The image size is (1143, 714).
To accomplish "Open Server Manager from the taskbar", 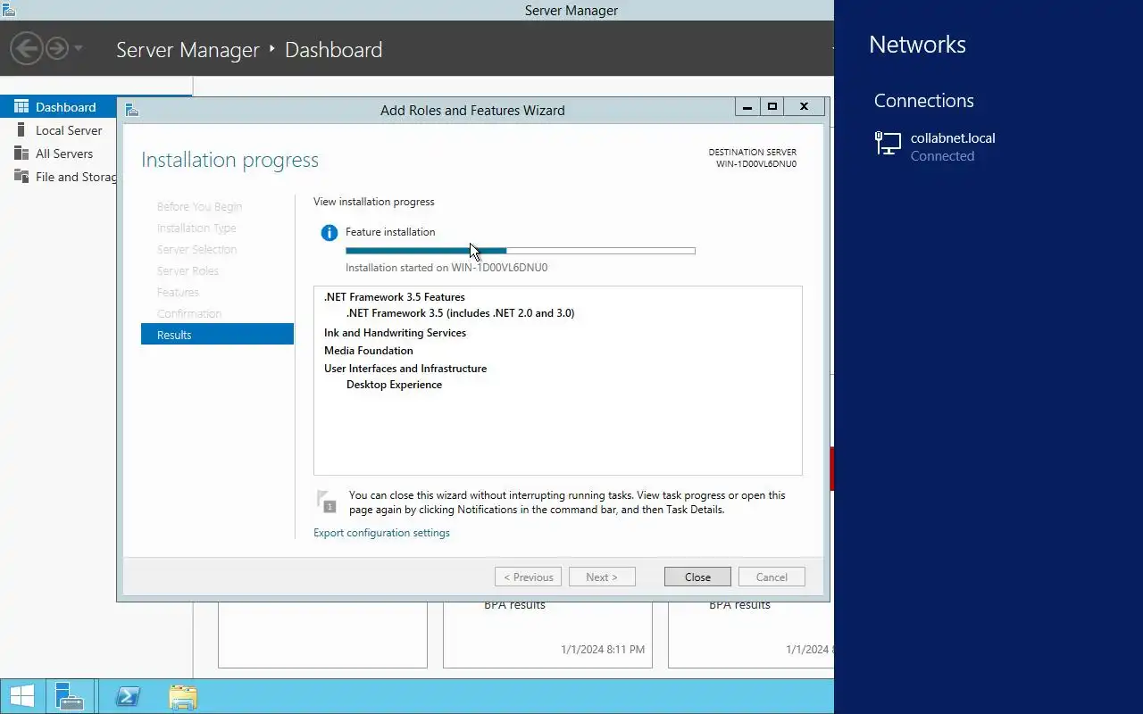I will (x=69, y=696).
